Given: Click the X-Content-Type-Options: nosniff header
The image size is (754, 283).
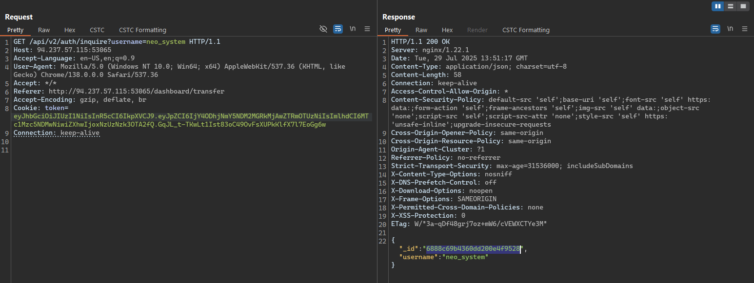Looking at the screenshot, I should [452, 174].
